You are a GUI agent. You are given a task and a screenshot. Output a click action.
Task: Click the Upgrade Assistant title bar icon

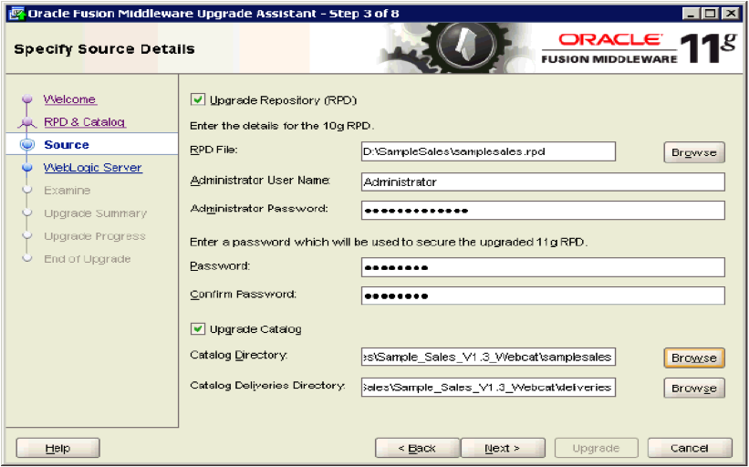click(x=17, y=13)
